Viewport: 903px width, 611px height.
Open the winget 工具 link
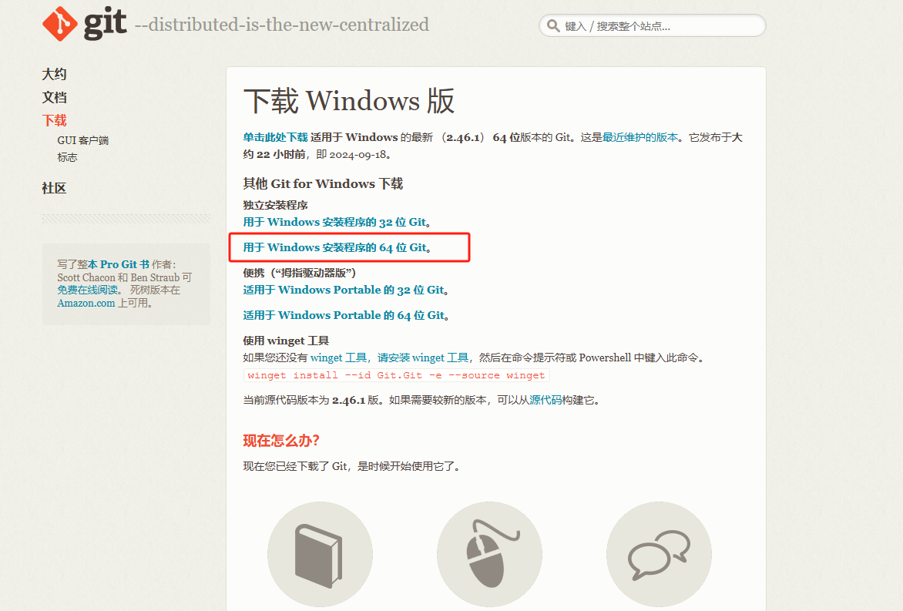[x=339, y=358]
